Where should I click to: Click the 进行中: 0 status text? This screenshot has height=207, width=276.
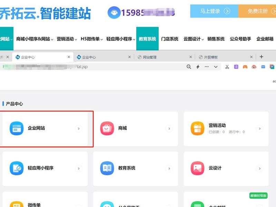pyautogui.click(x=237, y=132)
